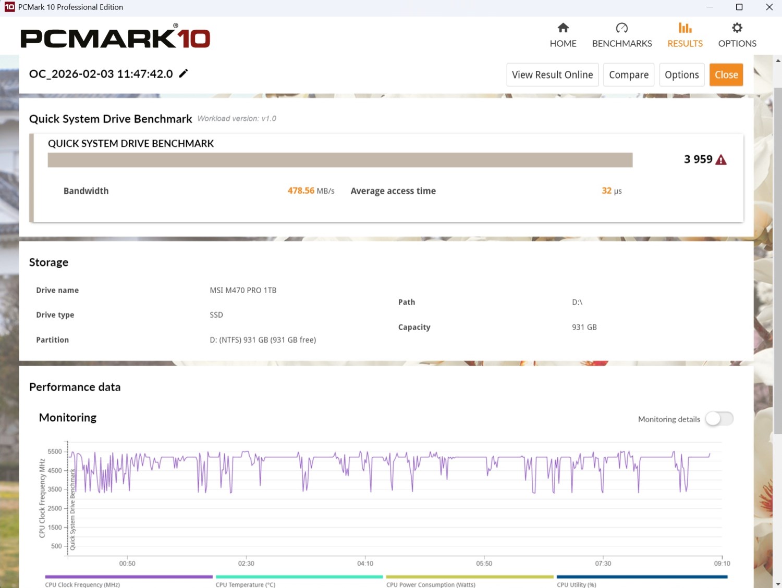The height and width of the screenshot is (588, 782).
Task: Open the result Options button
Action: [x=682, y=75]
